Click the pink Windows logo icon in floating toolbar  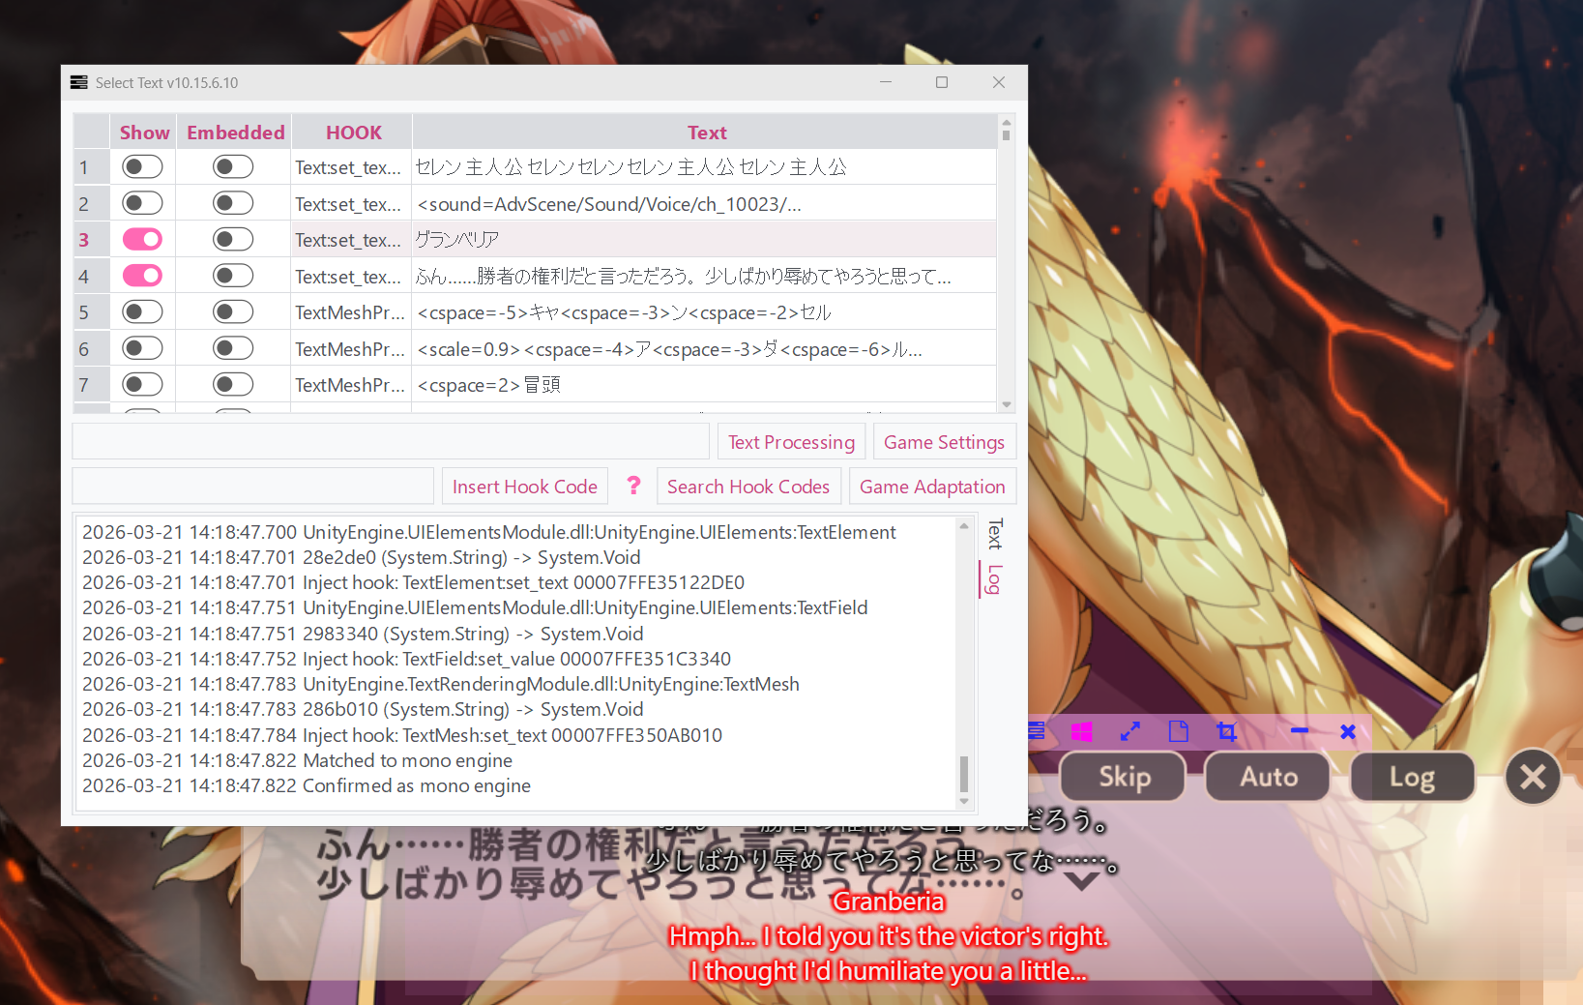coord(1081,732)
